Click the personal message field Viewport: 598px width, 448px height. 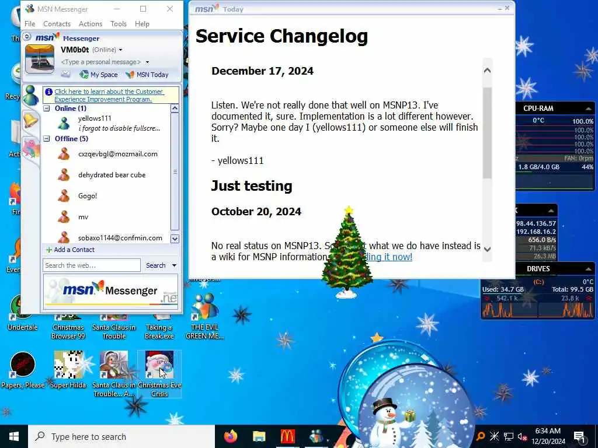point(100,62)
